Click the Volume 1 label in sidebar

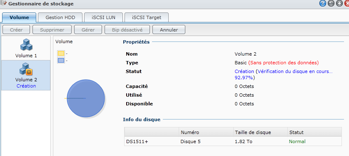pos(26,56)
